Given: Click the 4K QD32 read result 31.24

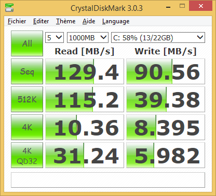Looking at the screenshot, I should 85,155.
